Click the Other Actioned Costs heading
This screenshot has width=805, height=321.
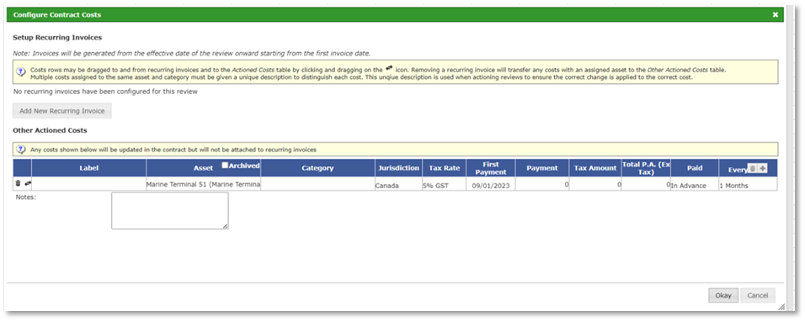pos(50,130)
